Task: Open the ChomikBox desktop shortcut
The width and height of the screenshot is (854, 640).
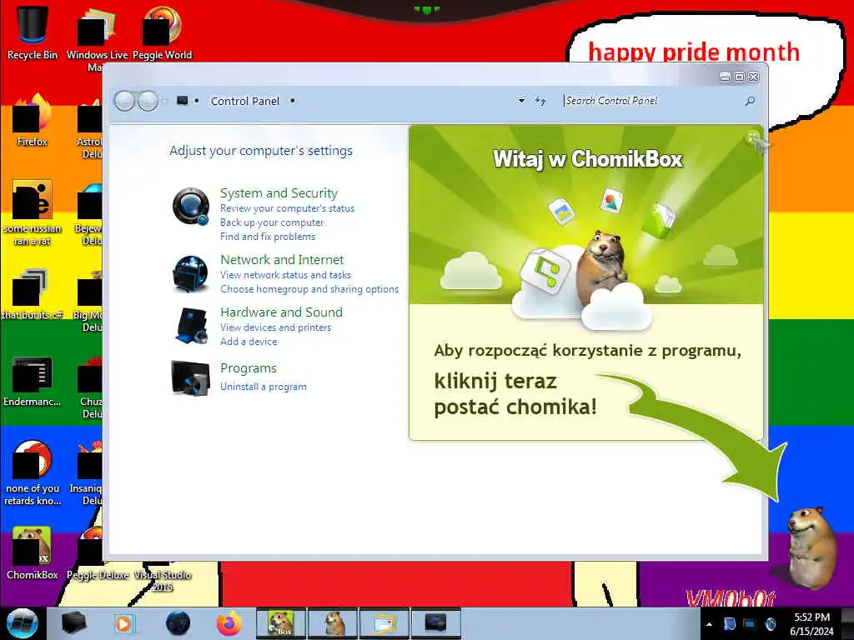Action: point(33,553)
